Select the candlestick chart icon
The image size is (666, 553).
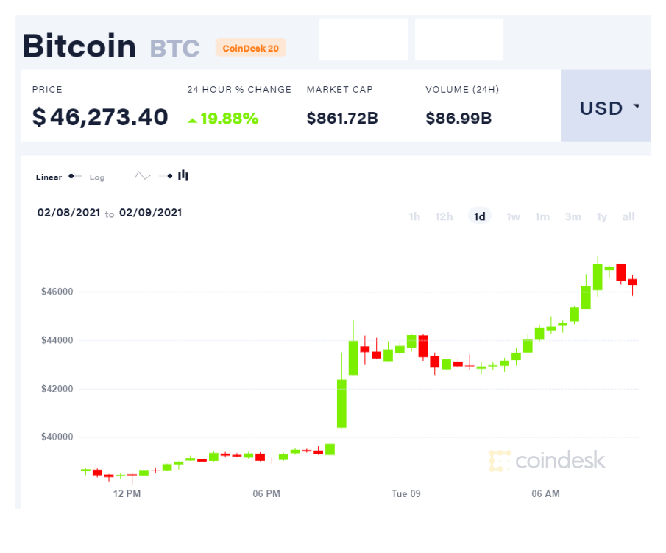tap(183, 175)
